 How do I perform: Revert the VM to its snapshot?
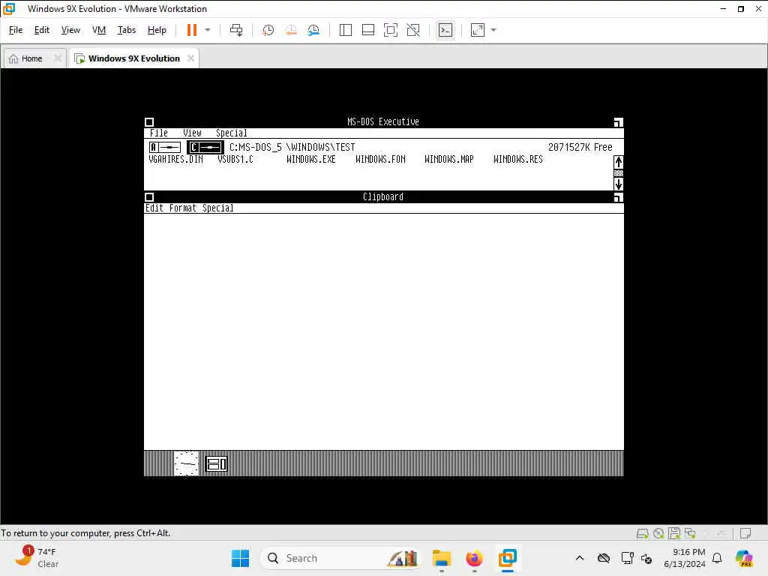(291, 30)
